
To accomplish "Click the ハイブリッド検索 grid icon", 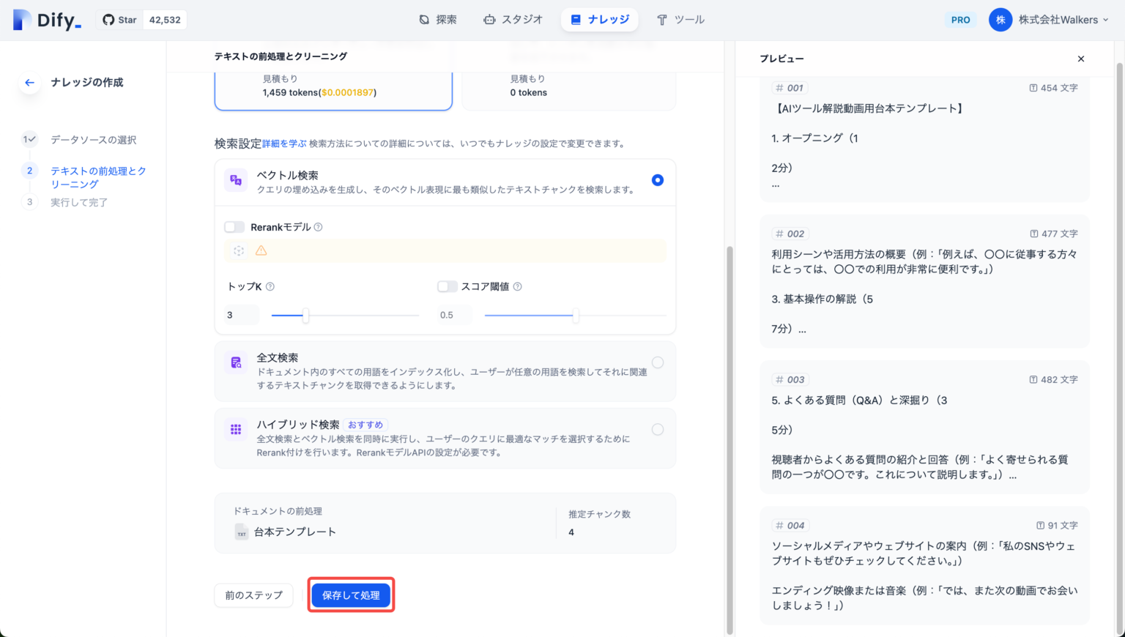I will 235,431.
